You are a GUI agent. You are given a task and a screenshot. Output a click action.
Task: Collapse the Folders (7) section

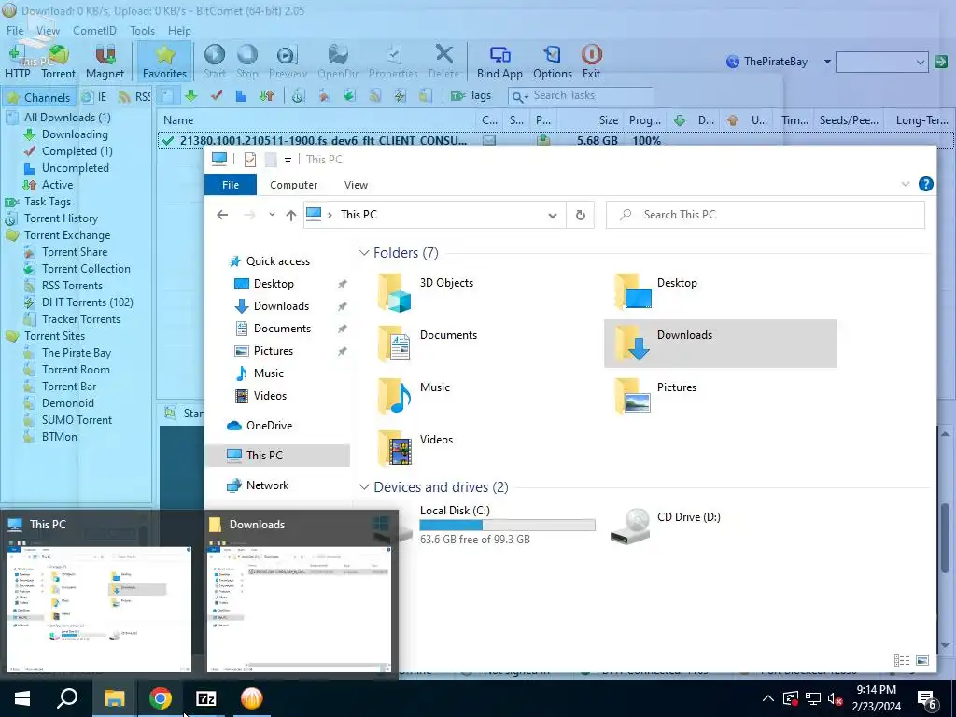point(364,252)
